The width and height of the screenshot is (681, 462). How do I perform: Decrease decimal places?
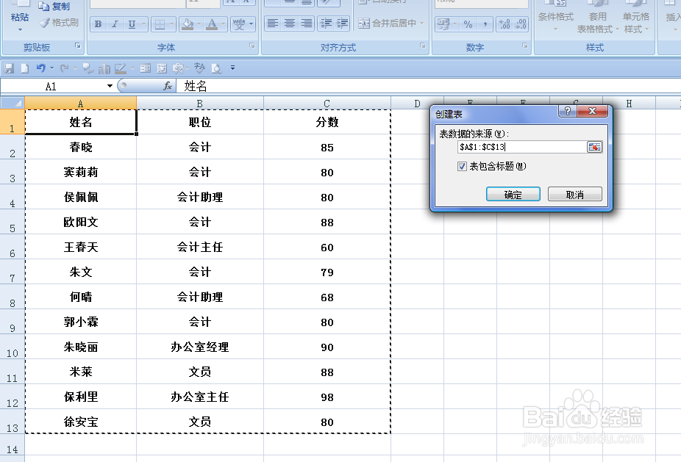(520, 24)
